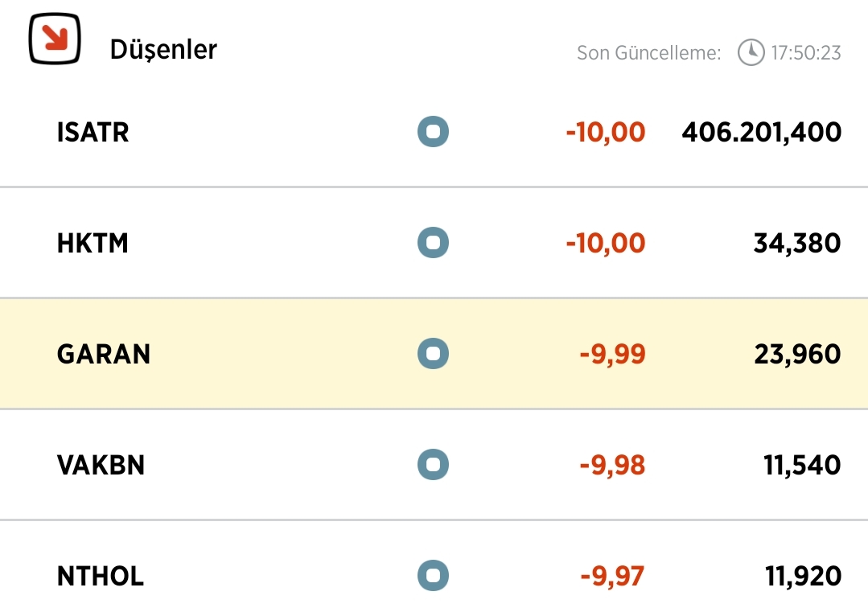Click ISATR price 406.201,400
Image resolution: width=868 pixels, height=608 pixels.
[762, 133]
